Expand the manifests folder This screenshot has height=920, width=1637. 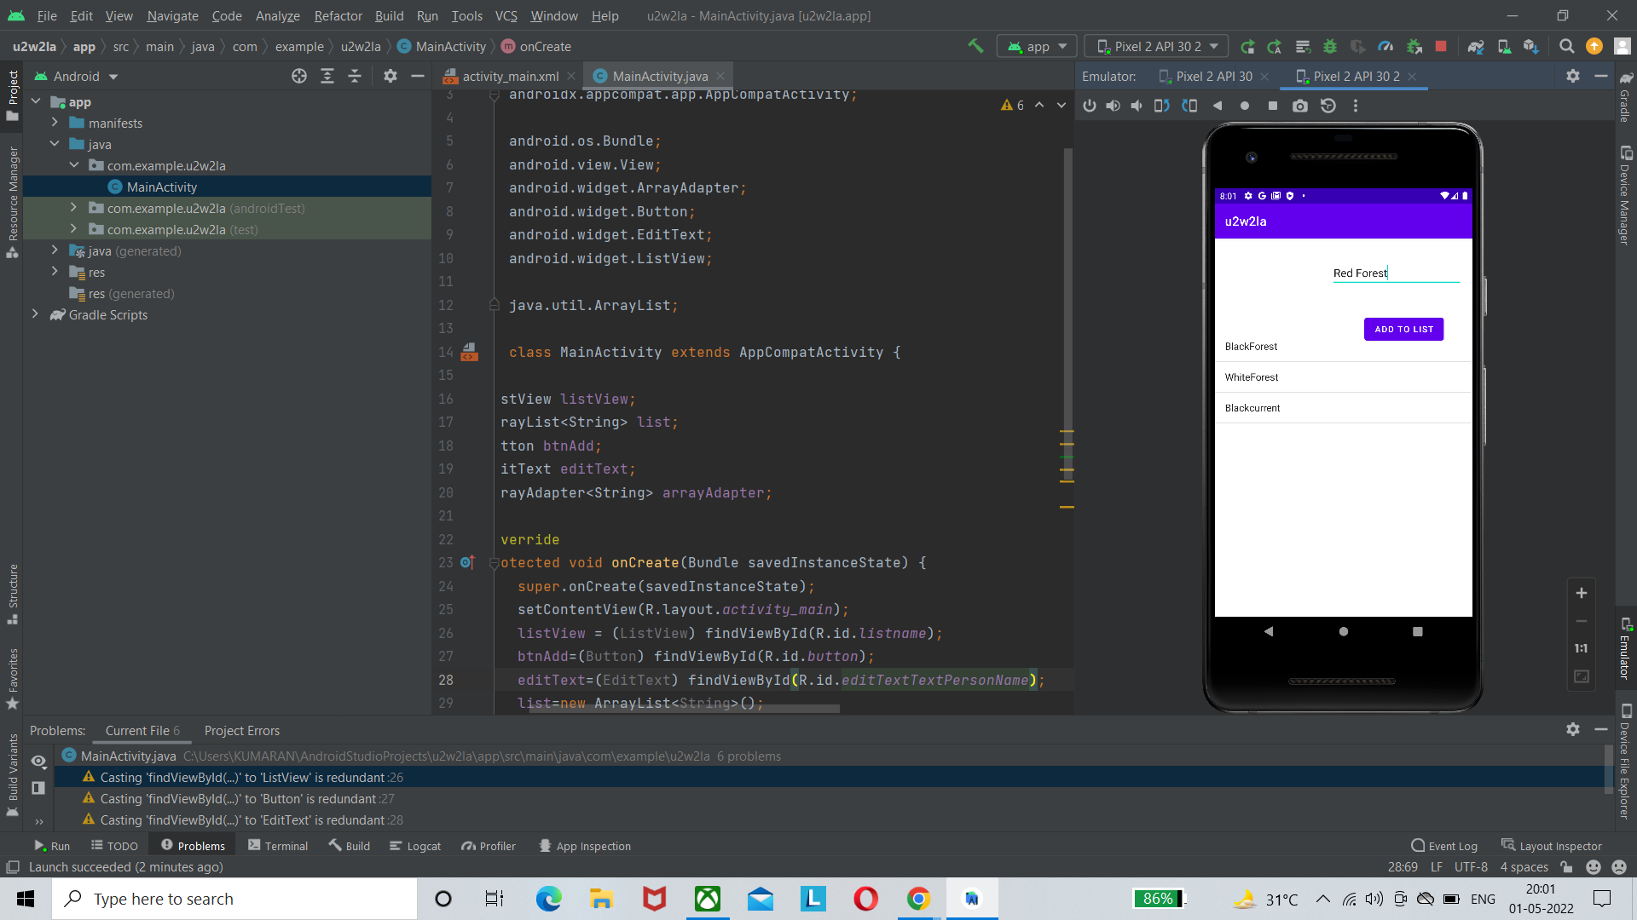coord(55,123)
